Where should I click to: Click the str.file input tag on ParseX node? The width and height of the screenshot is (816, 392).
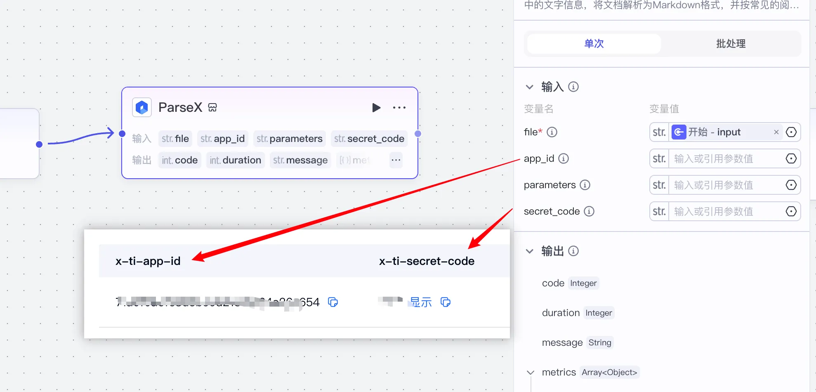click(175, 139)
